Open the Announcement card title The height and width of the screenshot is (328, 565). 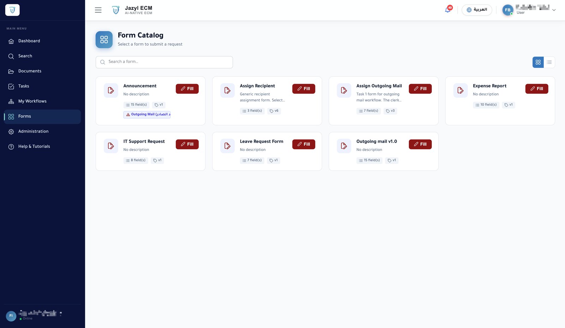[140, 86]
